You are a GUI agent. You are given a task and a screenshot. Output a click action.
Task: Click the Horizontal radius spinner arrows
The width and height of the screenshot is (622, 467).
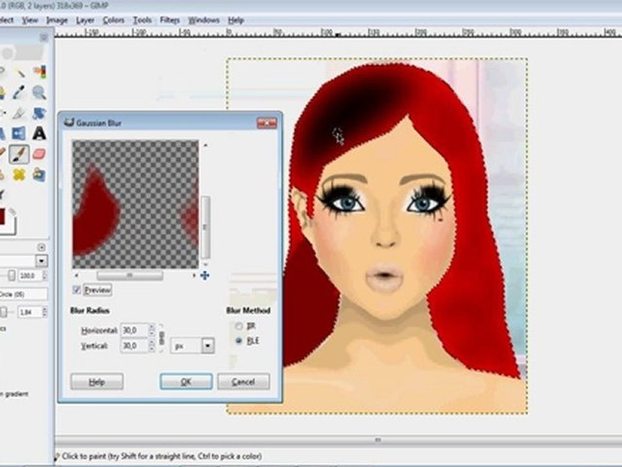(152, 330)
